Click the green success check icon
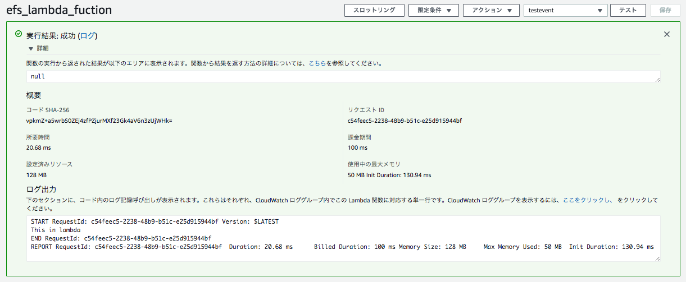This screenshot has width=686, height=282. tap(19, 35)
